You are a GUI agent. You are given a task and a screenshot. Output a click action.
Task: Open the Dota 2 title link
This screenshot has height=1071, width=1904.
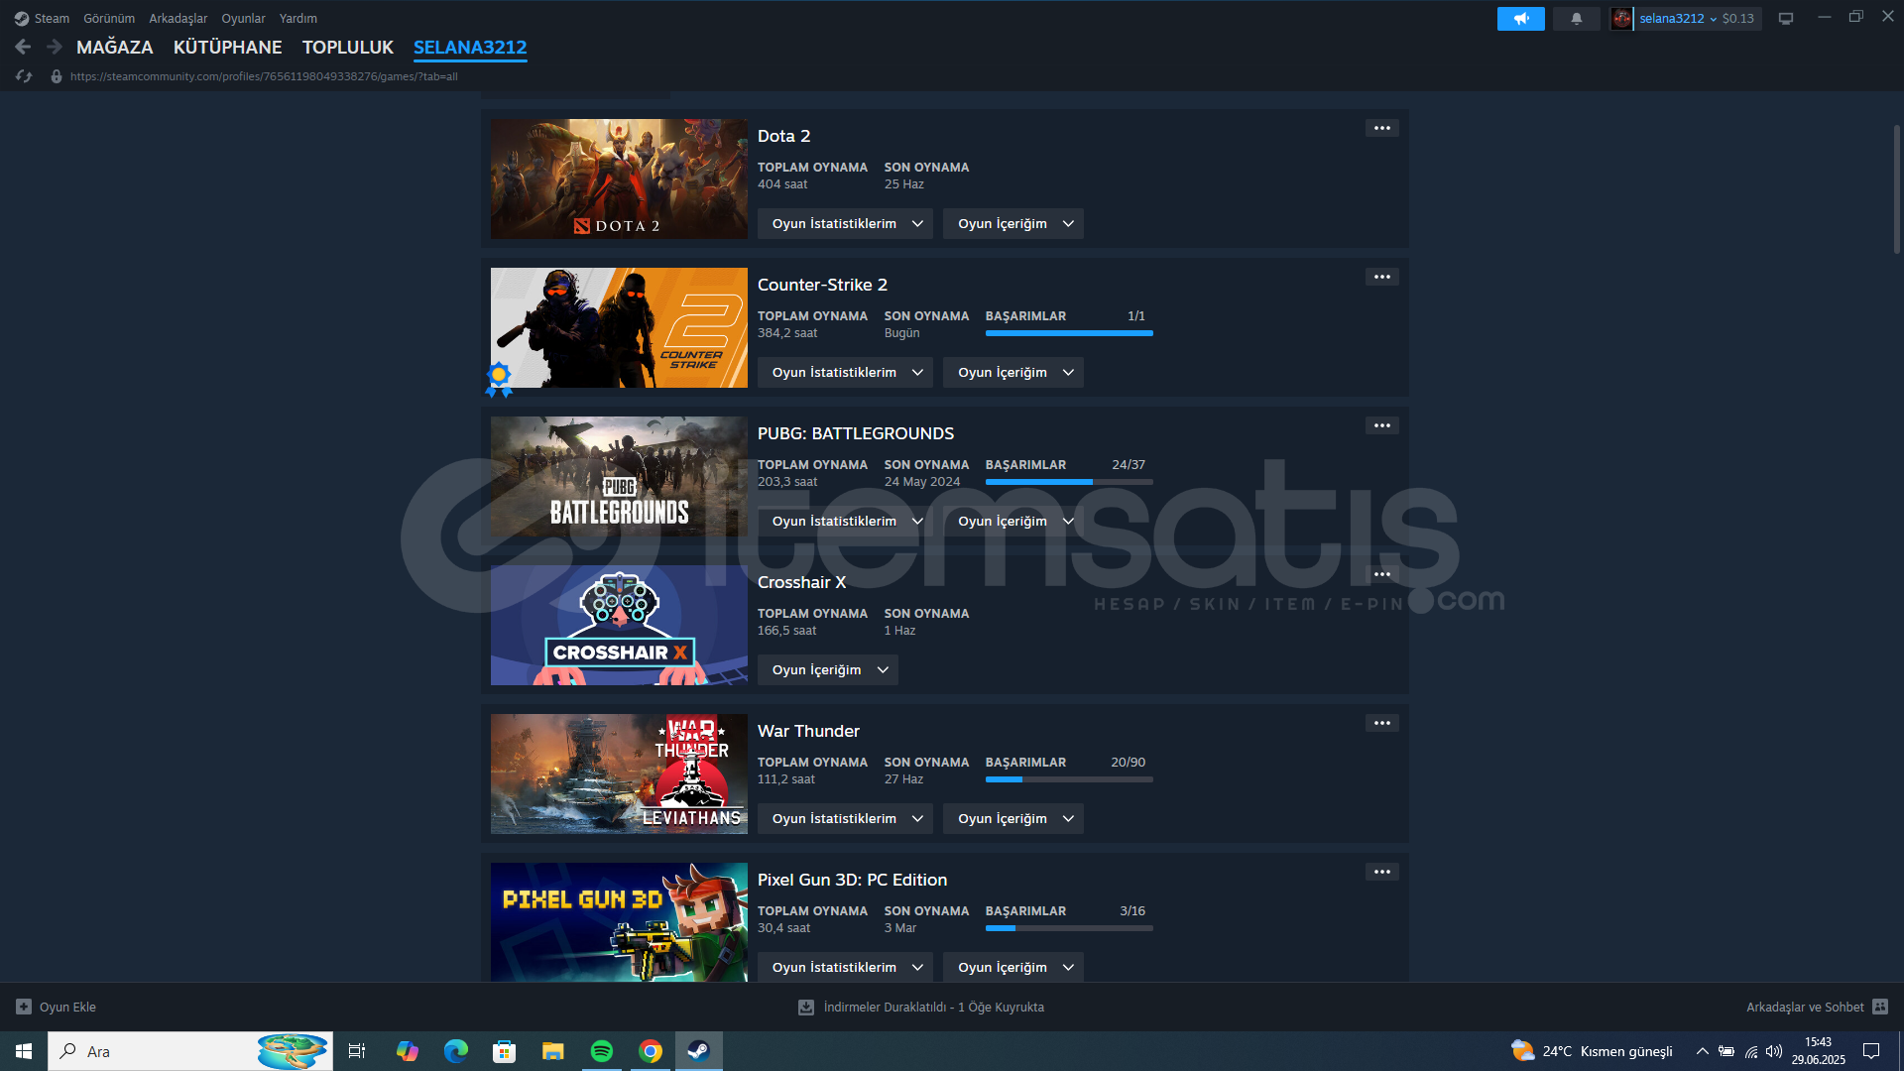(x=783, y=136)
